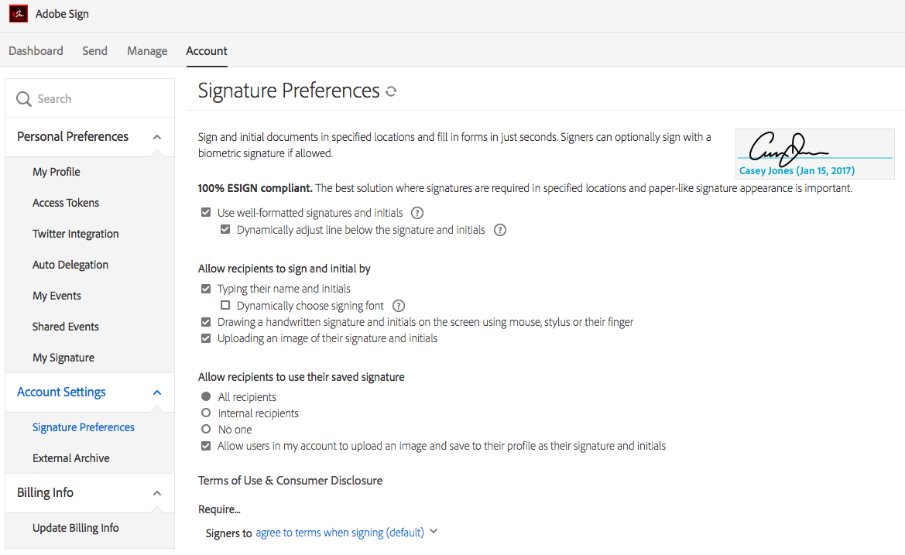Click the Casey Jones signature preview
Image resolution: width=905 pixels, height=555 pixels.
(814, 153)
